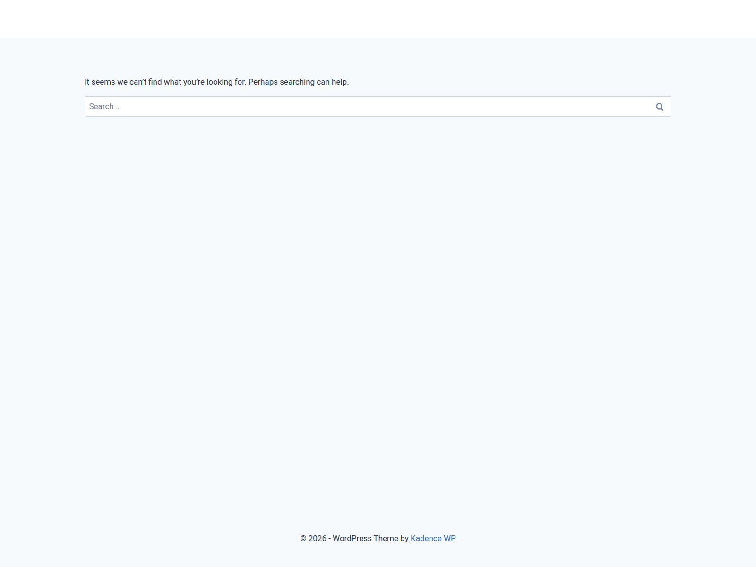756x567 pixels.
Task: Click the 'WordPress Theme by' footer label
Action: (x=370, y=538)
